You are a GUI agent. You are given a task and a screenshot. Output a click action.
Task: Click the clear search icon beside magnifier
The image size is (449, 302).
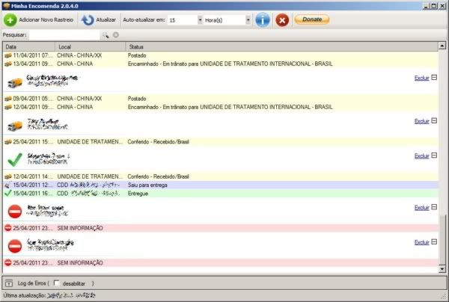[x=116, y=35]
